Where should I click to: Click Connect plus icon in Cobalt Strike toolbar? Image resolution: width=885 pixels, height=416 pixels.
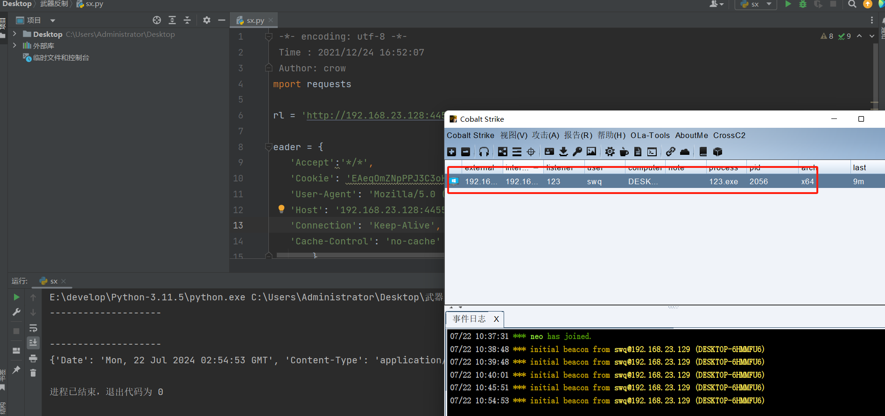pyautogui.click(x=451, y=152)
